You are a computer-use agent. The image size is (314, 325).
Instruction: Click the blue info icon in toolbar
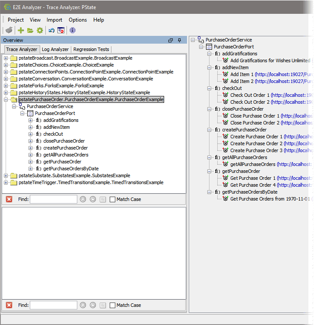(x=72, y=30)
